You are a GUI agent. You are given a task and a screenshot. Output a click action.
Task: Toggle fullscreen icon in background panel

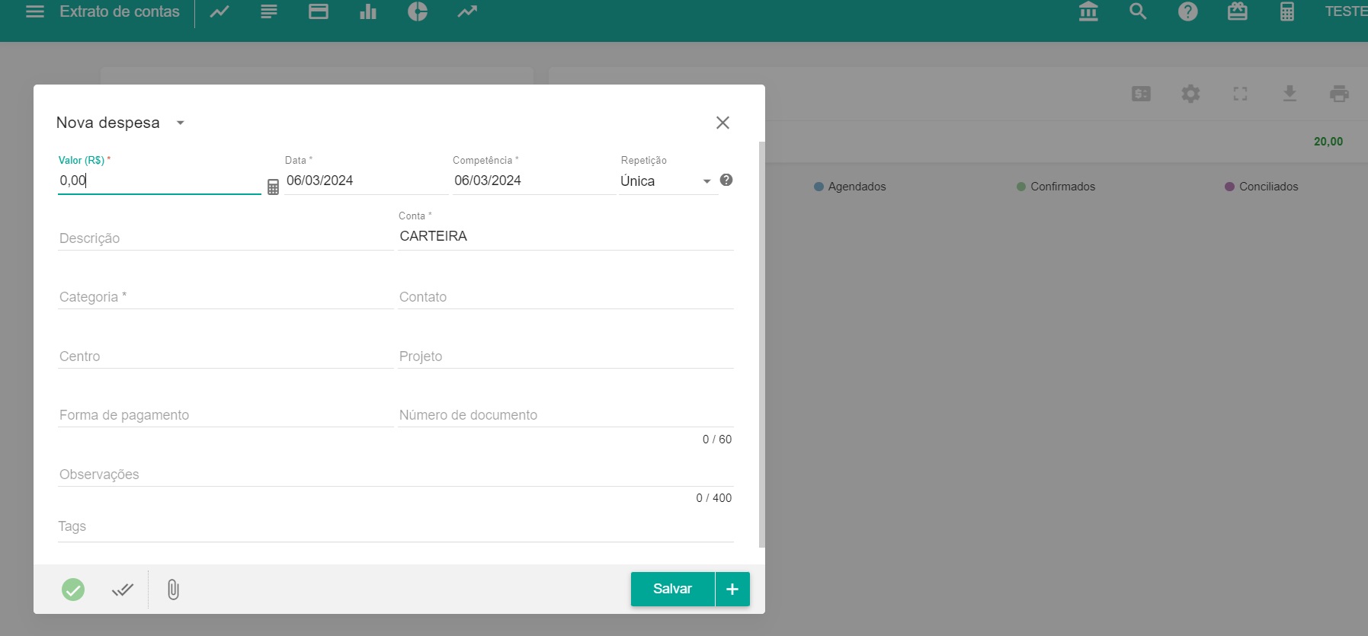[x=1241, y=94]
